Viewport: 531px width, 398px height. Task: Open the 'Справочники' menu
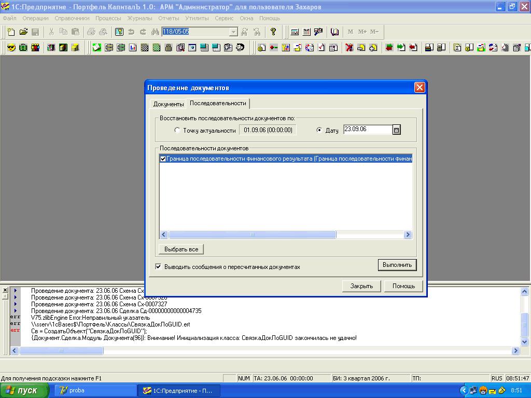[x=72, y=18]
